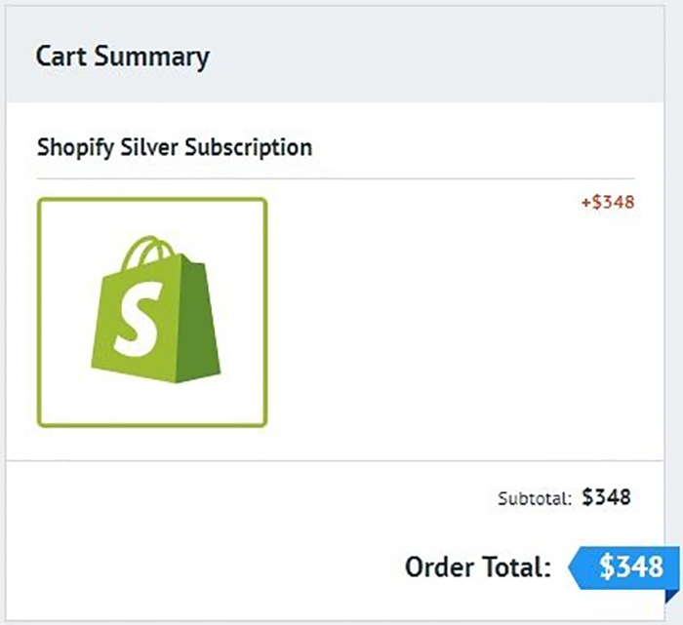This screenshot has width=683, height=625.
Task: Click the red +$348 item price
Action: tap(608, 203)
